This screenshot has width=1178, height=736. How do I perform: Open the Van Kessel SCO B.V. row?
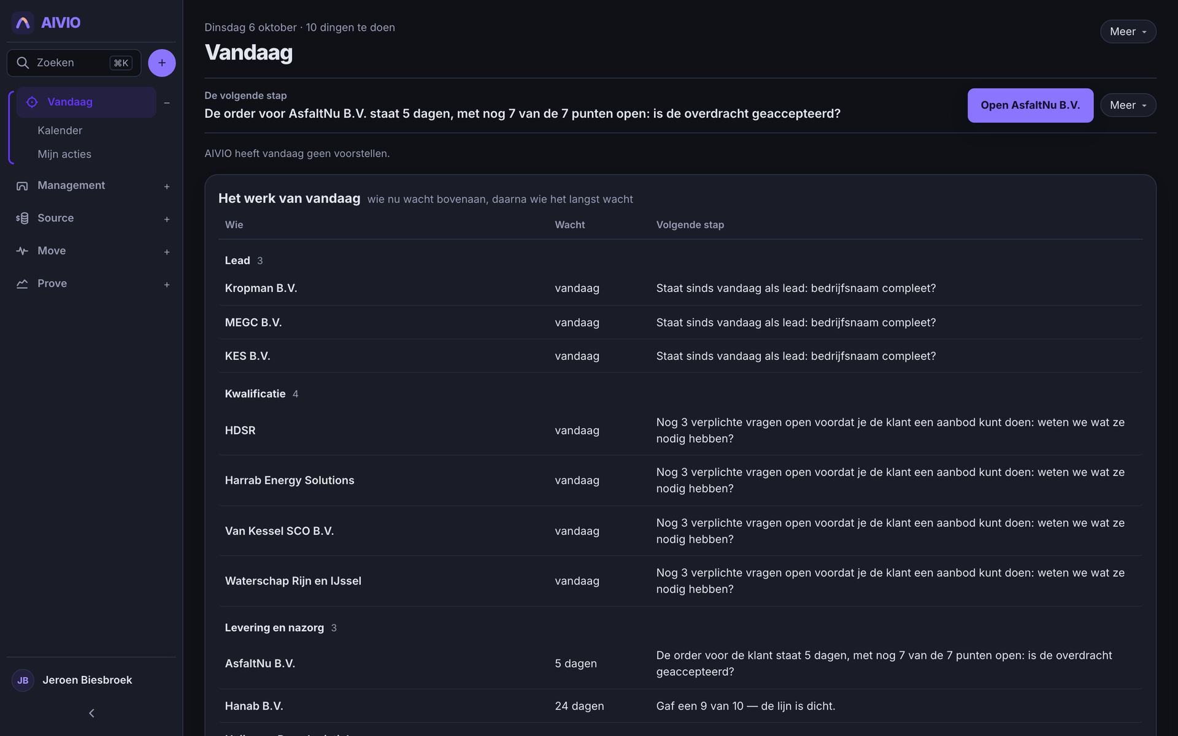tap(680, 531)
